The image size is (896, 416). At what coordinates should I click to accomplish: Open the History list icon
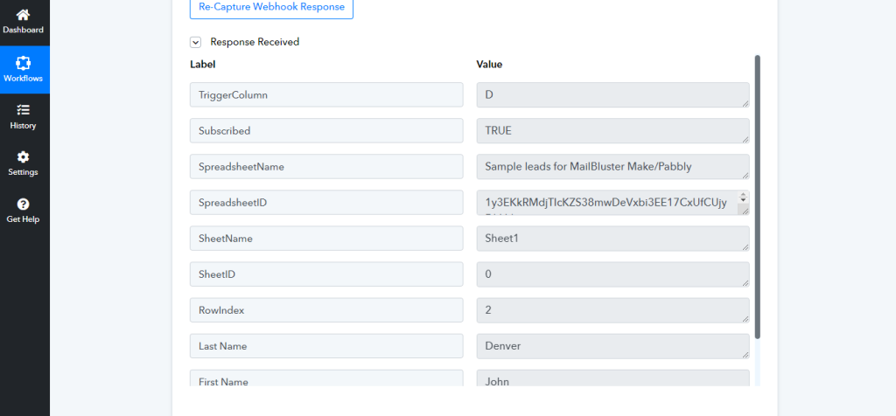click(24, 110)
